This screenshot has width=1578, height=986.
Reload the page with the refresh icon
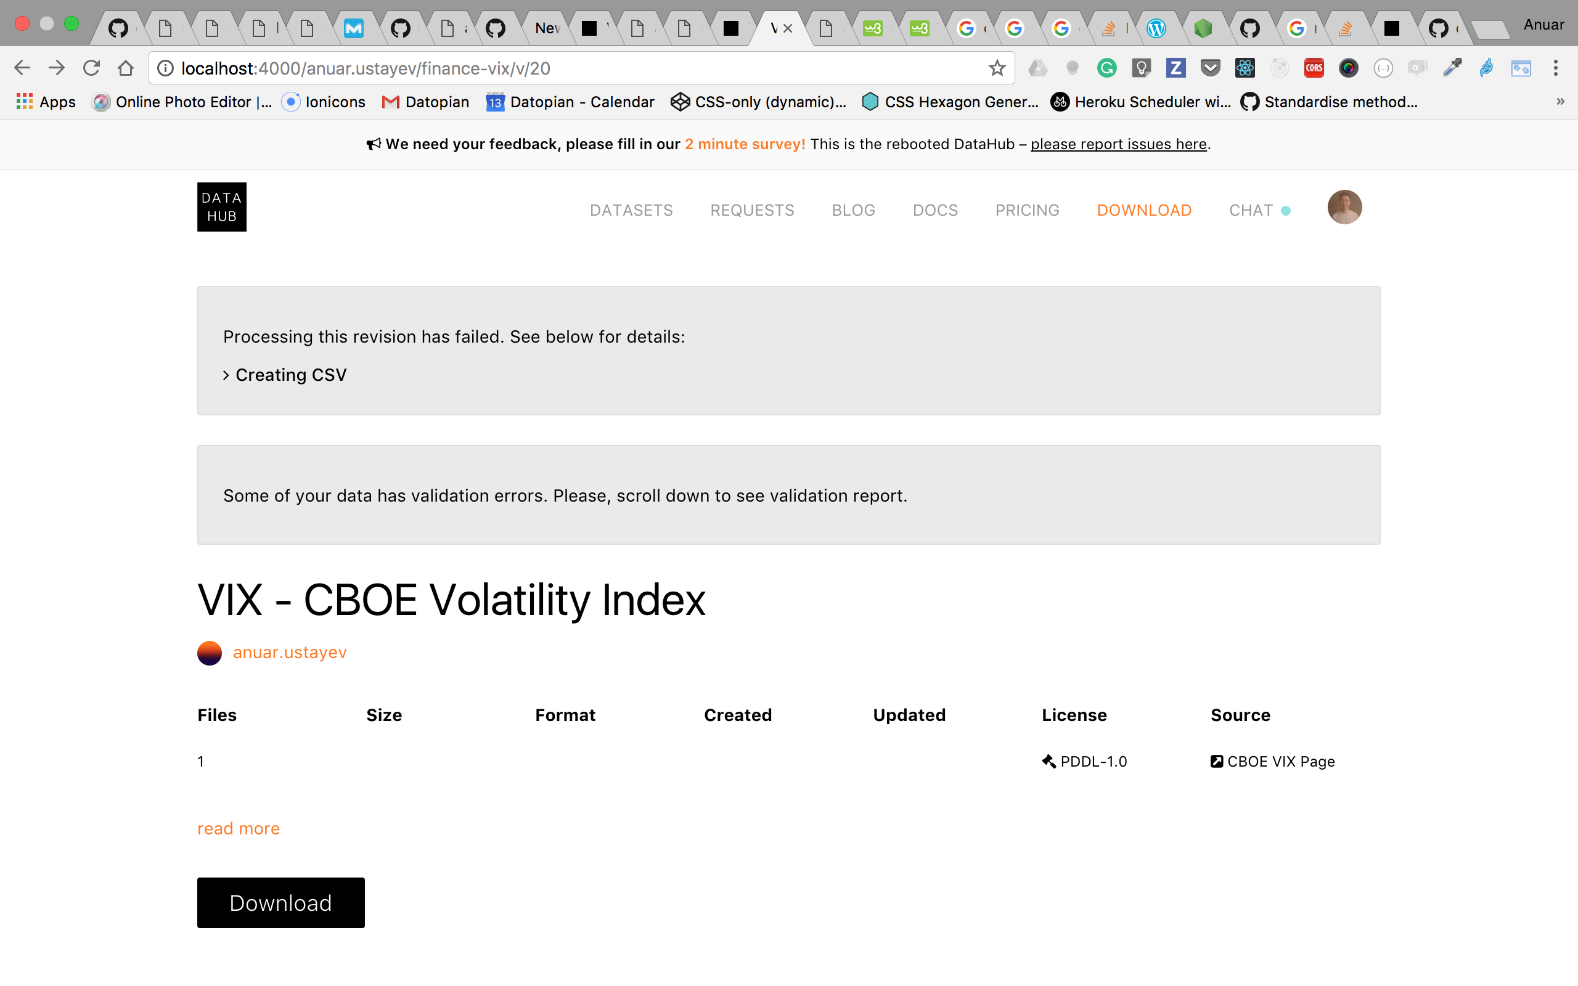pos(92,67)
